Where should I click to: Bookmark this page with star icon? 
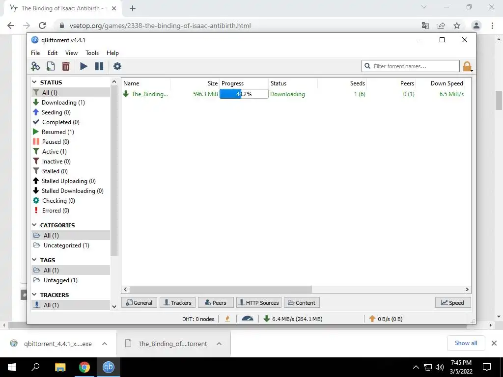pos(457,26)
